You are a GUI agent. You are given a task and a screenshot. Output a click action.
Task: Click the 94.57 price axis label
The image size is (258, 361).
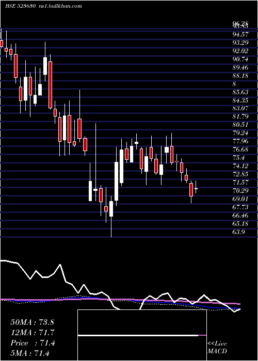tap(240, 35)
